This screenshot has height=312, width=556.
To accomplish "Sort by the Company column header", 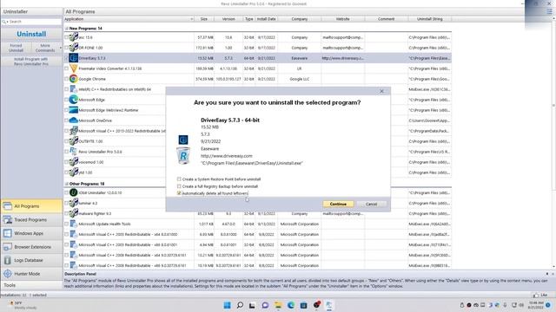I will pos(300,19).
